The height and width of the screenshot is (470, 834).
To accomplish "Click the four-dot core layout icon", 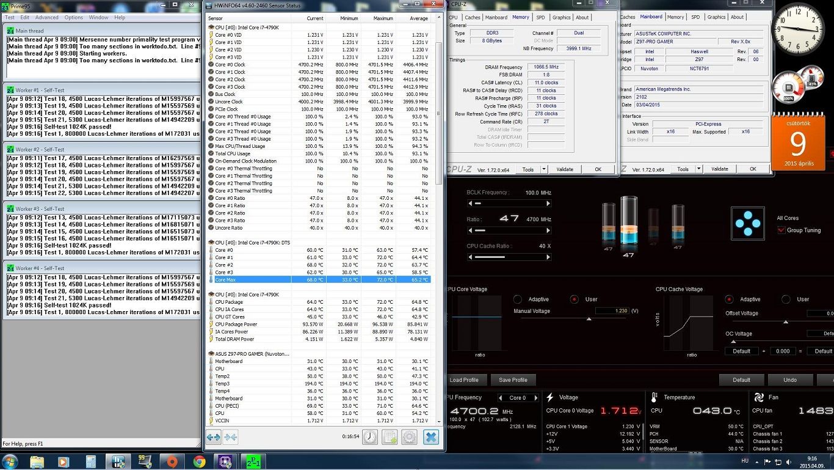I will pyautogui.click(x=747, y=223).
